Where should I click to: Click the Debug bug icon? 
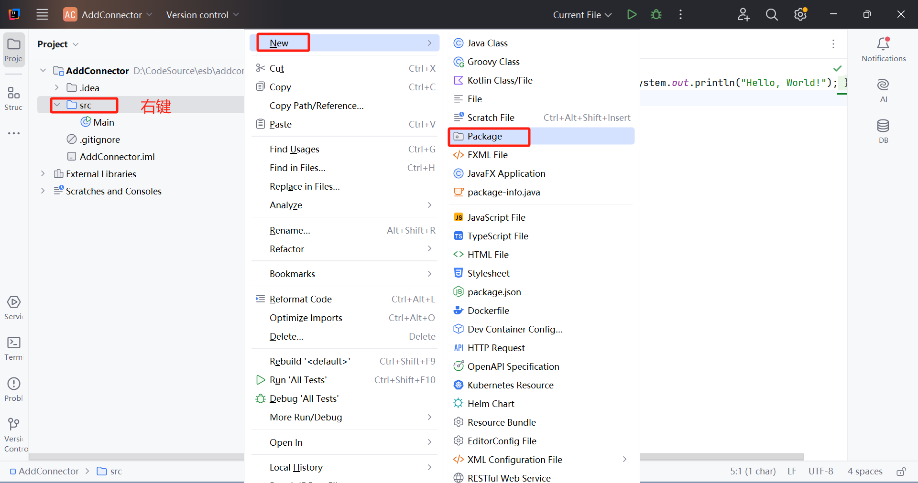[x=656, y=14]
